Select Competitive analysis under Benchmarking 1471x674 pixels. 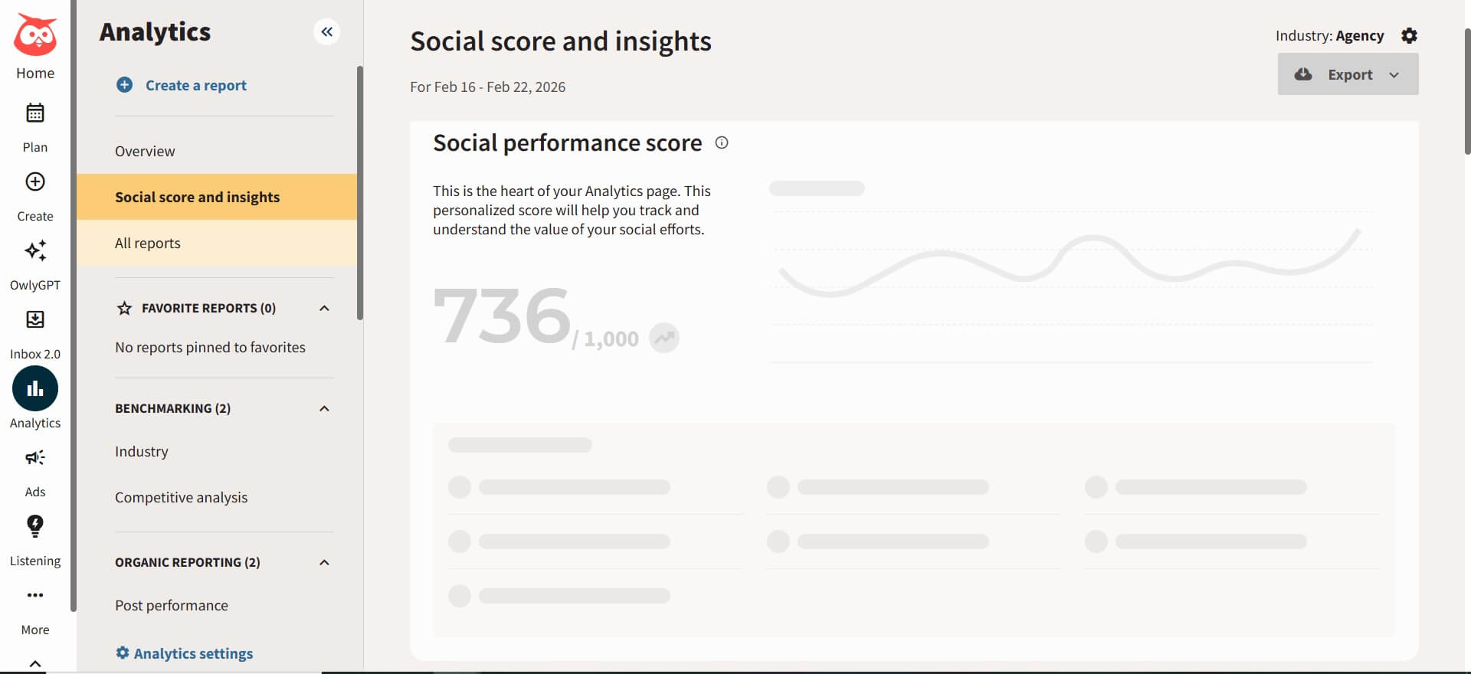click(x=181, y=496)
